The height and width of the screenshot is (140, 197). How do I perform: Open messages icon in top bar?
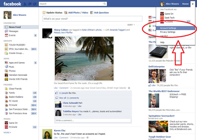coord(30,4)
